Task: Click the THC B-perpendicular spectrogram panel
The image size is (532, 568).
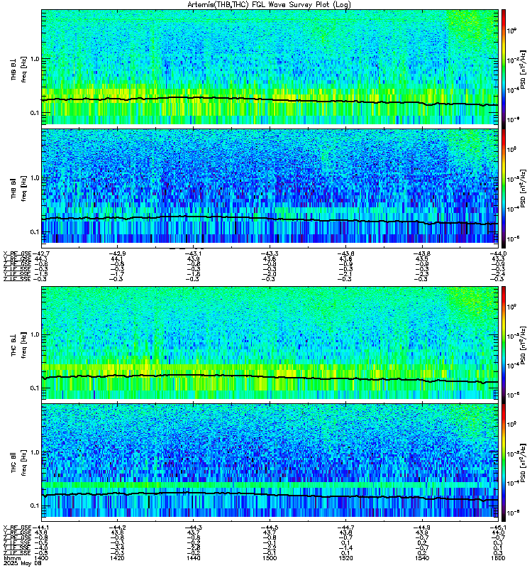Action: click(x=270, y=343)
